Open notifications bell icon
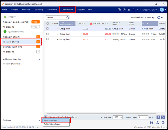This screenshot has width=168, height=130. click(x=129, y=10)
